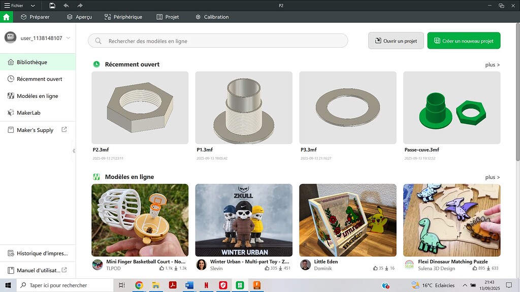Click Créer un nouveau projet button
The image size is (520, 292).
coord(464,41)
